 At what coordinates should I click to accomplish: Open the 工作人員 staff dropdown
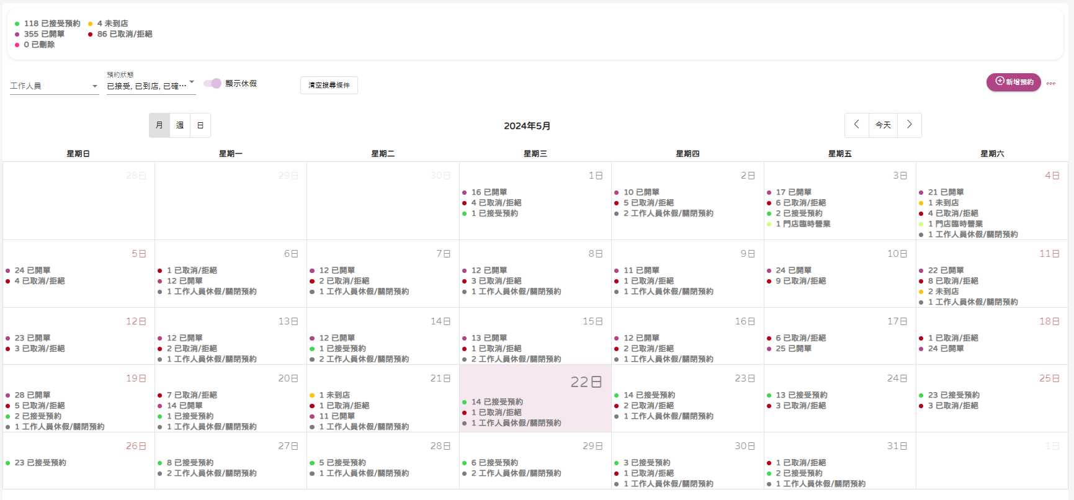pyautogui.click(x=54, y=86)
